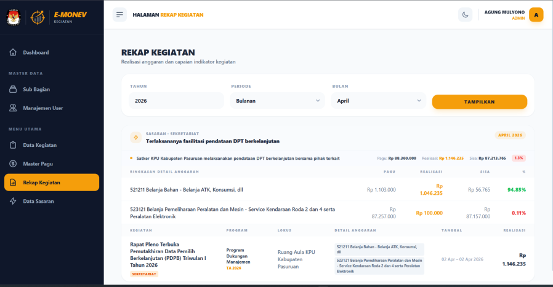Click the sasaran target icon beside Terlaksananya
Screen dimensions: 553x287
[x=136, y=138]
